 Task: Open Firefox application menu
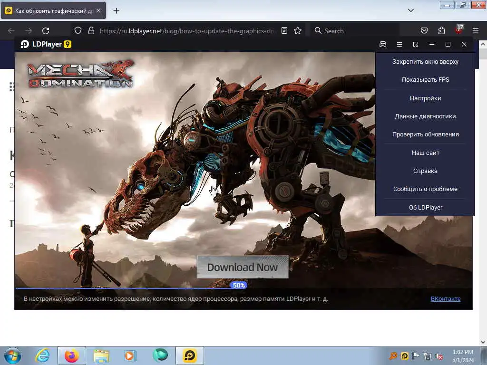476,30
